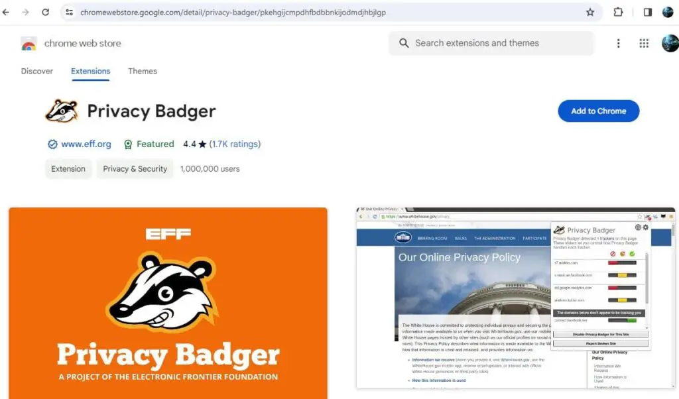Image resolution: width=679 pixels, height=399 pixels.
Task: Click the browser profile avatar
Action: coord(668,12)
